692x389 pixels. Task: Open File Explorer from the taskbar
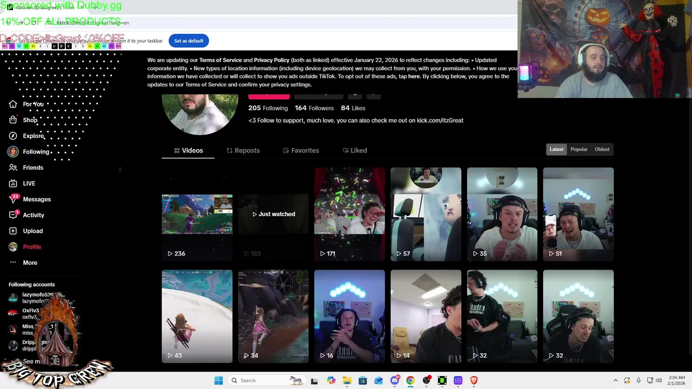pos(347,380)
